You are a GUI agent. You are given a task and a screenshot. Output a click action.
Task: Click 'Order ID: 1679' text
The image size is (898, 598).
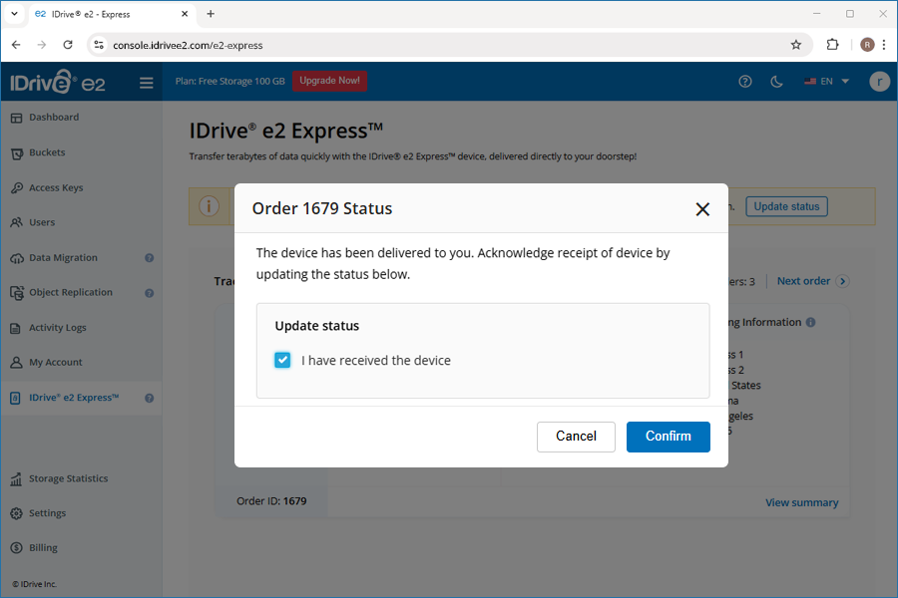tap(271, 501)
